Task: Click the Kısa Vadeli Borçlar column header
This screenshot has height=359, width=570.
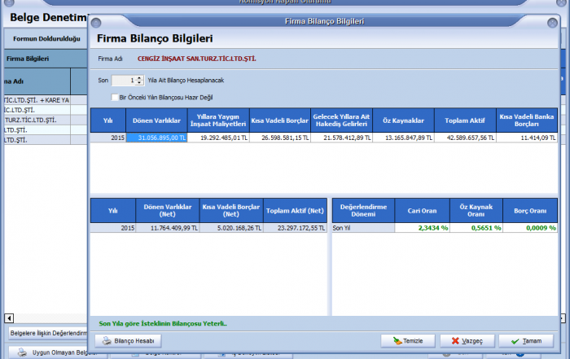Action: [x=279, y=120]
